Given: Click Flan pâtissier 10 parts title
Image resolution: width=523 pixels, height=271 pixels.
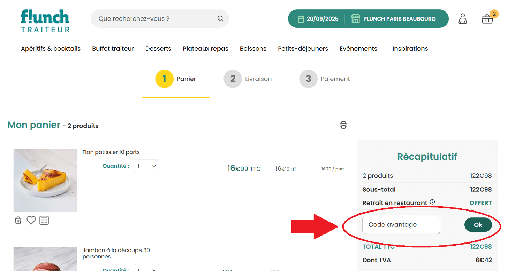Looking at the screenshot, I should click(x=111, y=152).
